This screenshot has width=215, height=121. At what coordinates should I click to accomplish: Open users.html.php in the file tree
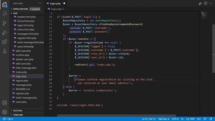26,46
